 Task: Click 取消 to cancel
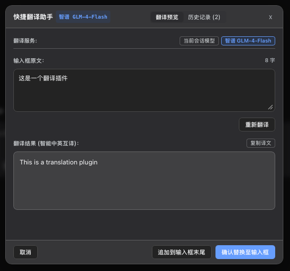tap(25, 252)
